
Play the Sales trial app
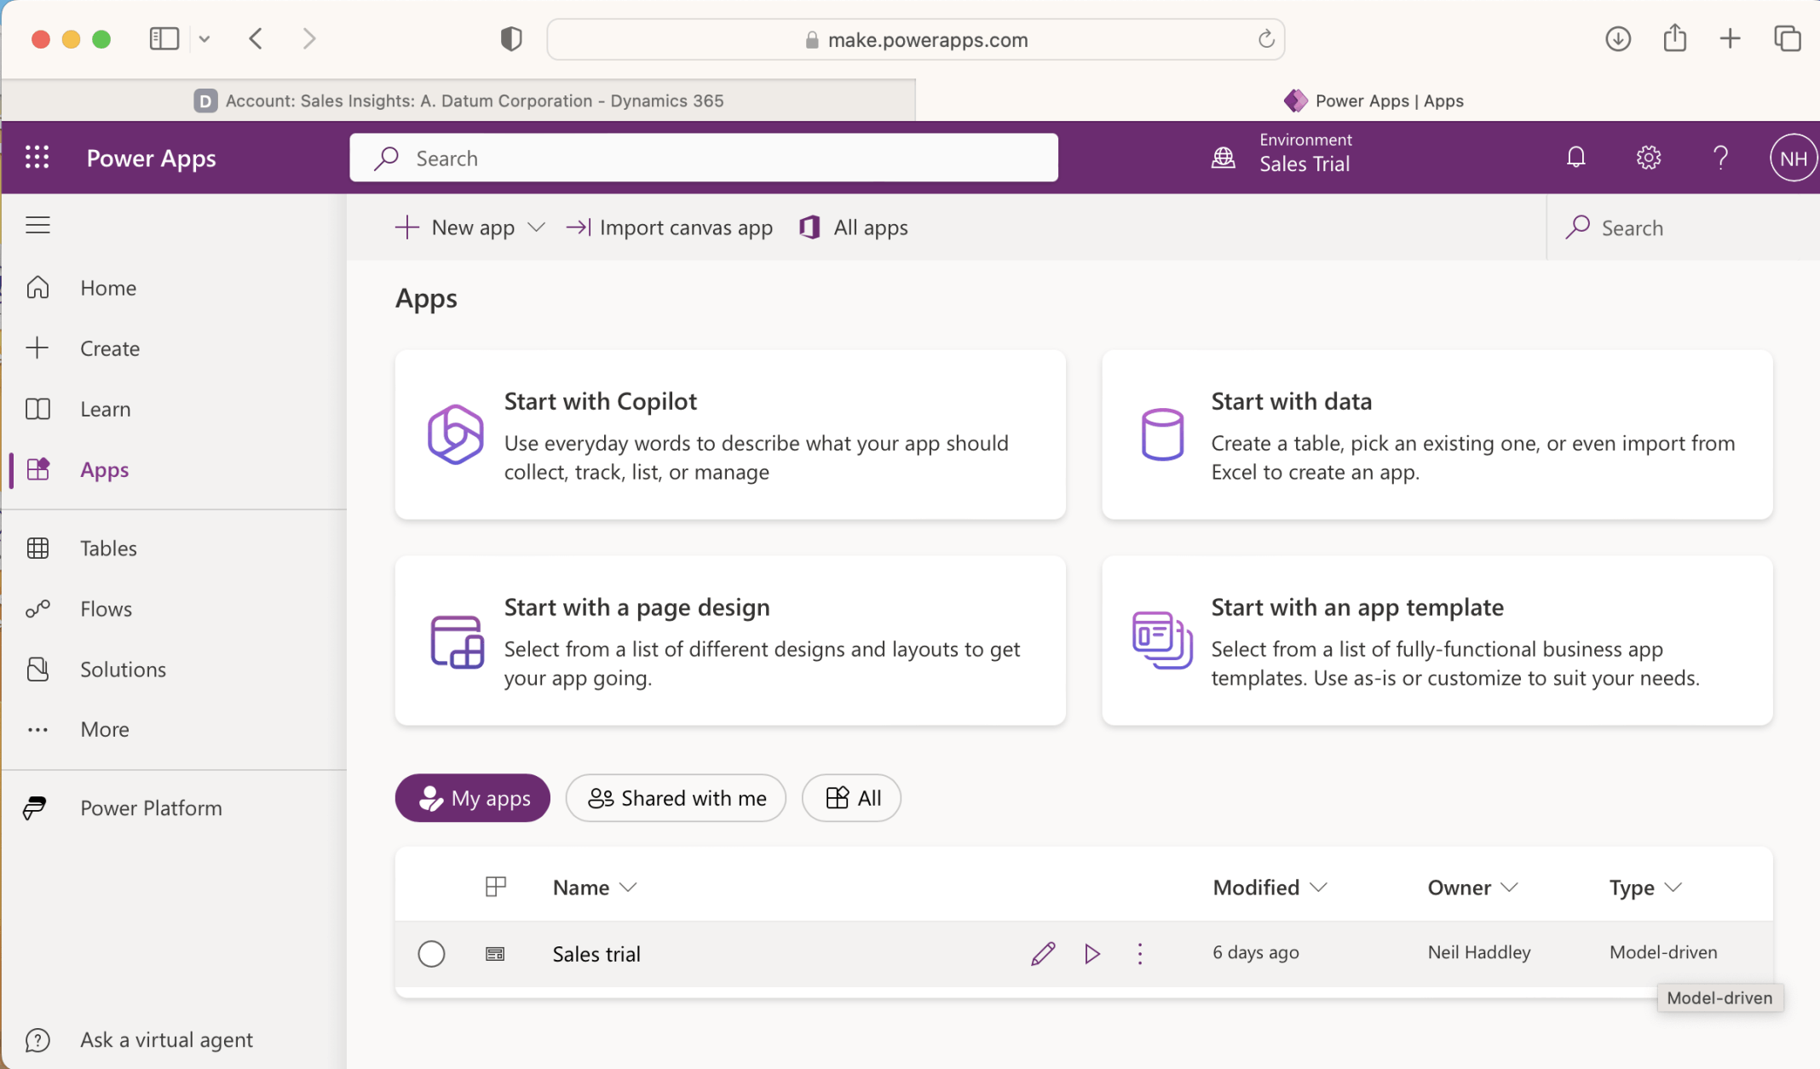(1091, 953)
